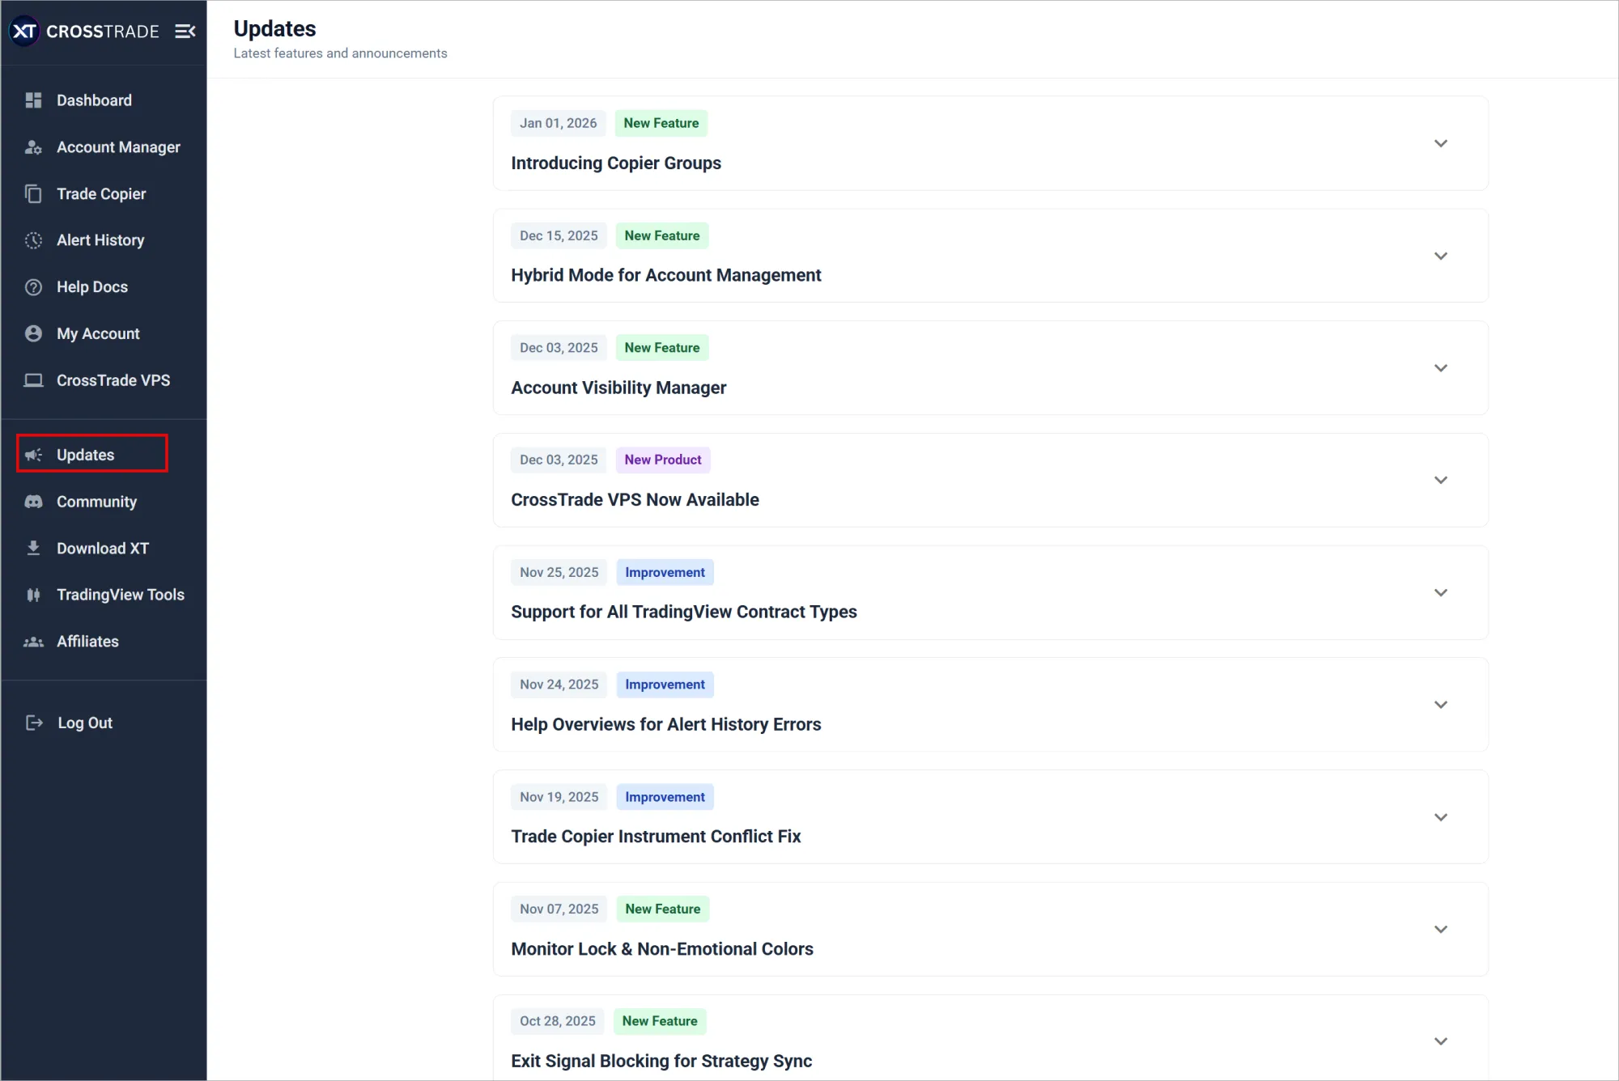The width and height of the screenshot is (1619, 1081).
Task: Click the Log Out exit icon
Action: tap(34, 723)
